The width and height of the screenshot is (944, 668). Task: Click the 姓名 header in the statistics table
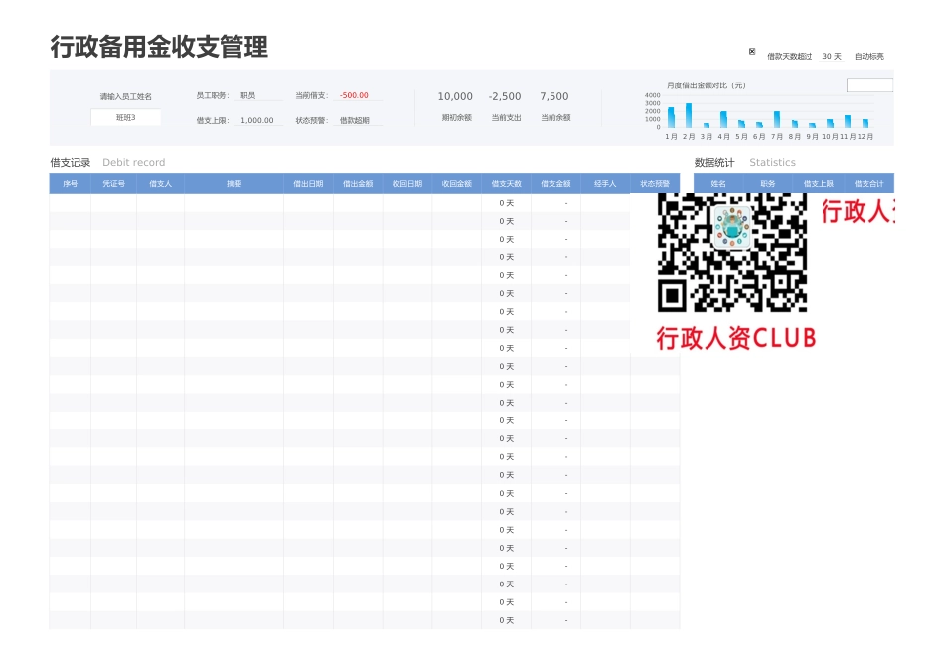point(718,183)
